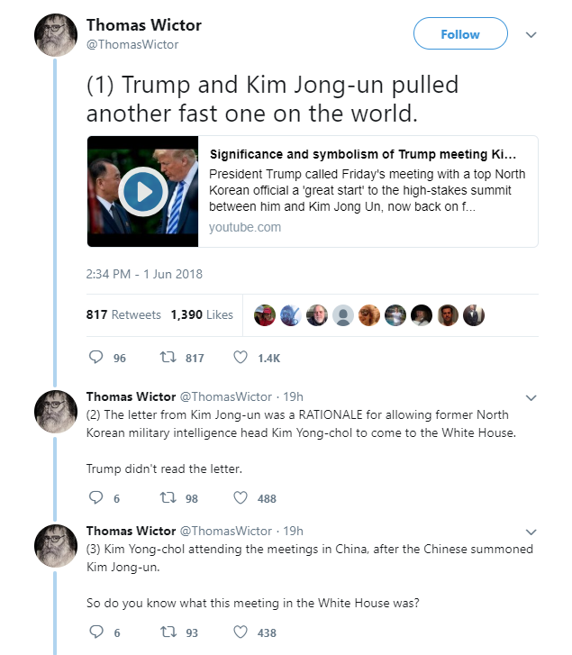Follow Thomas Wictor

click(x=460, y=33)
